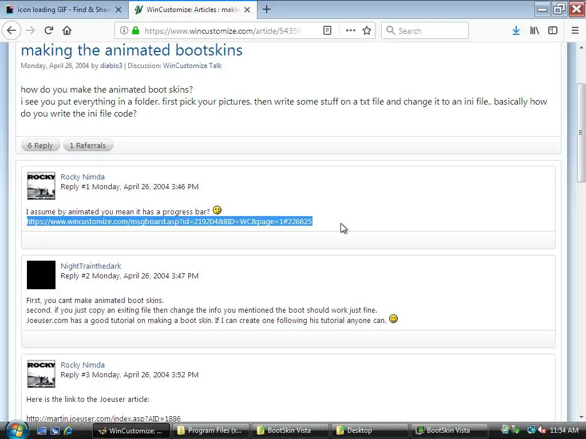The height and width of the screenshot is (439, 586).
Task: Click the 11:54 AM system clock
Action: coord(564,430)
